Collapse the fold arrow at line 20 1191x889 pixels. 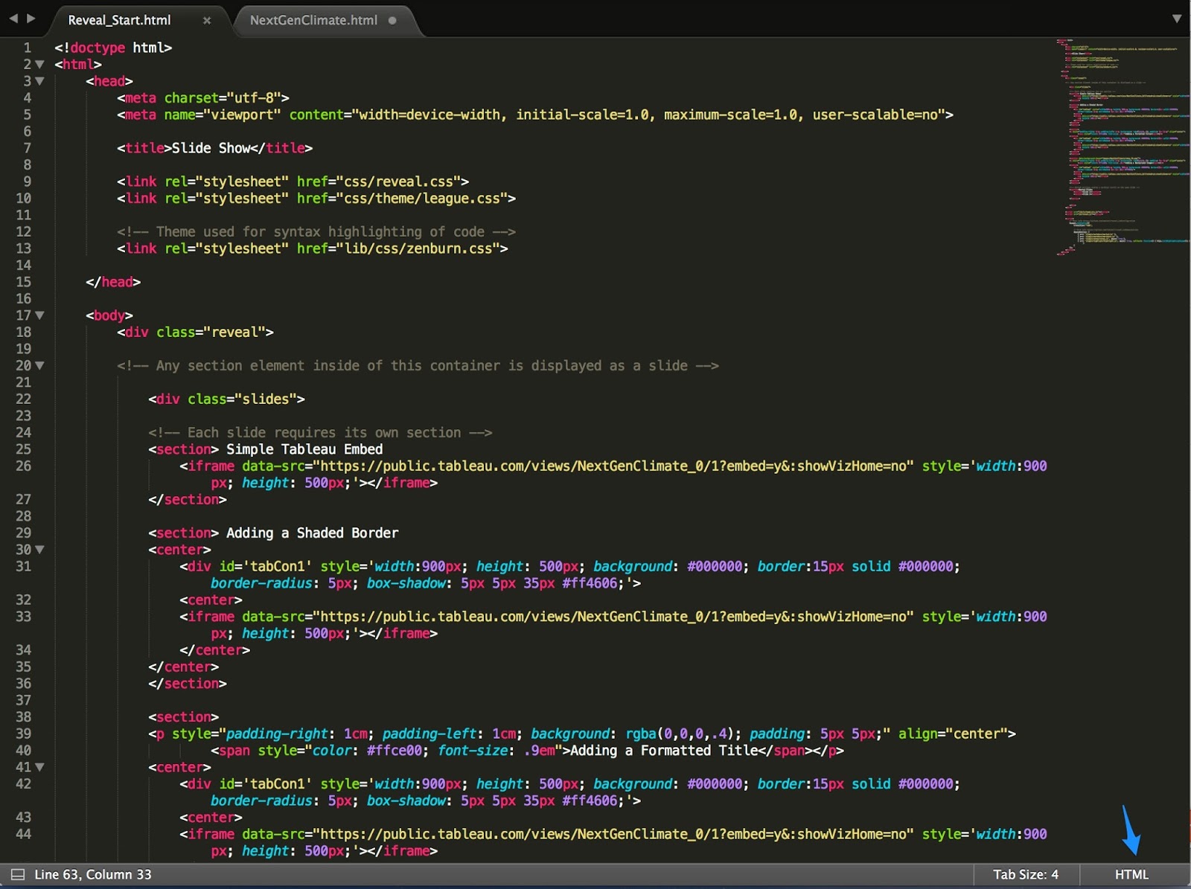pos(39,366)
